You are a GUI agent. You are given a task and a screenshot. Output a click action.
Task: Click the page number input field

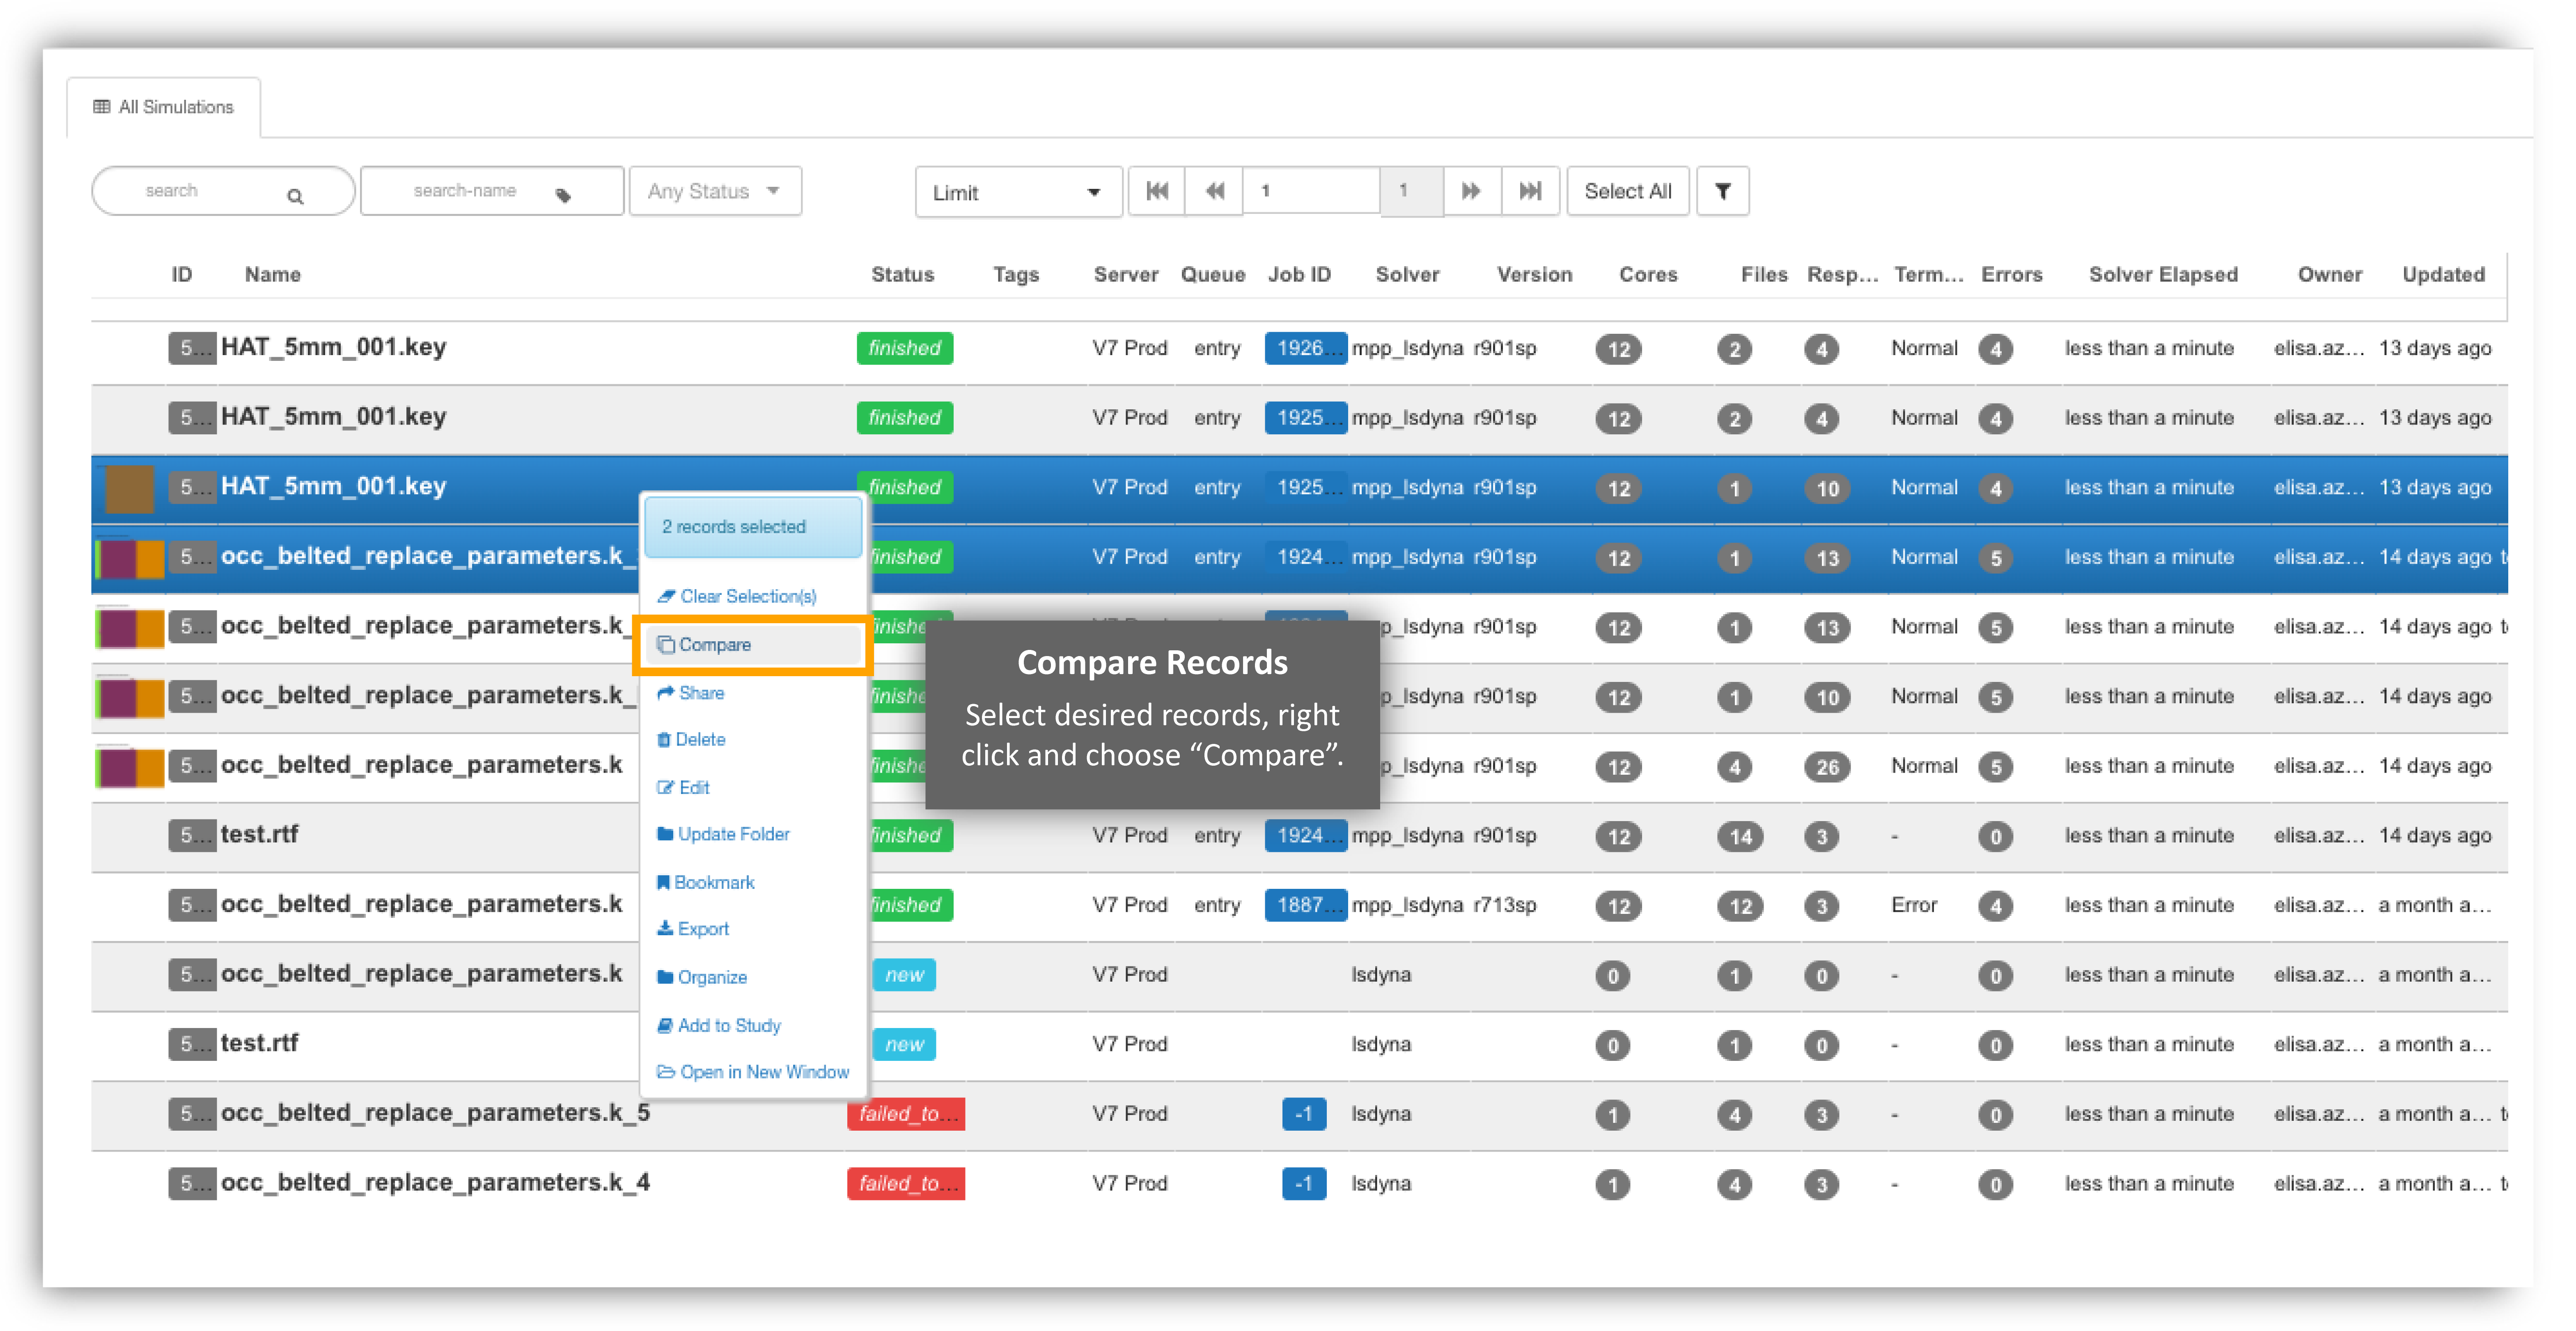[1311, 191]
